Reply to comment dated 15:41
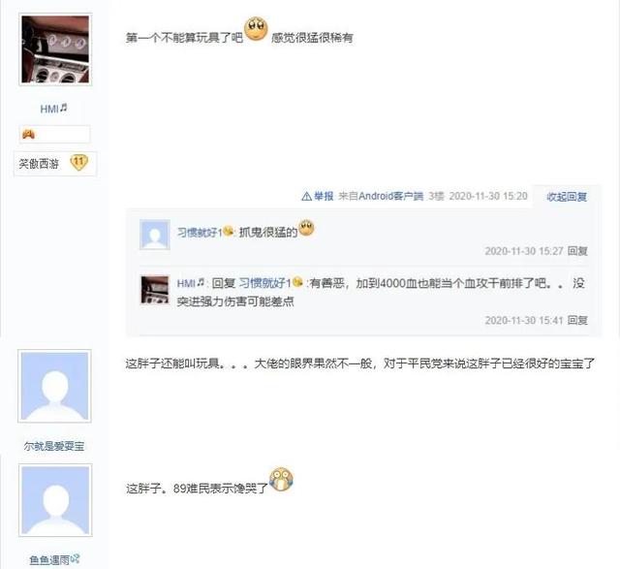620x569 pixels. (x=577, y=320)
